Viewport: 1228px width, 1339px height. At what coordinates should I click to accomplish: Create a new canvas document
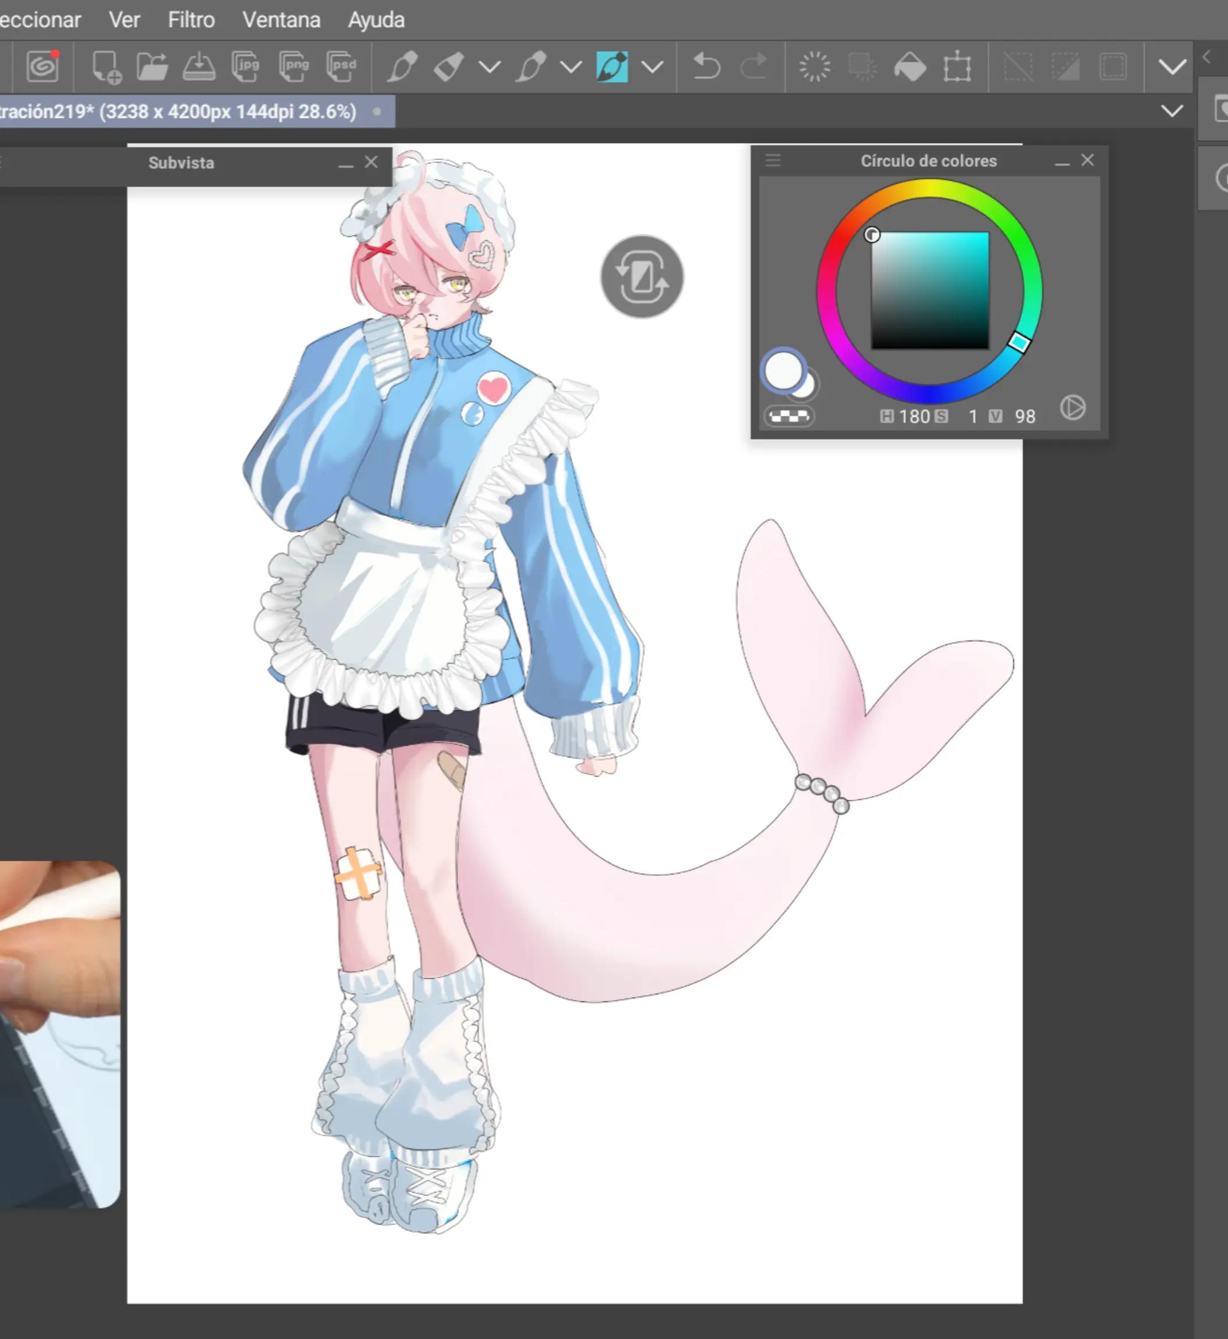pos(106,67)
